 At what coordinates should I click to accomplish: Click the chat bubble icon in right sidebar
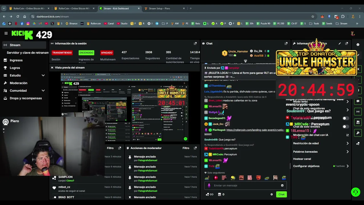pyautogui.click(x=358, y=101)
